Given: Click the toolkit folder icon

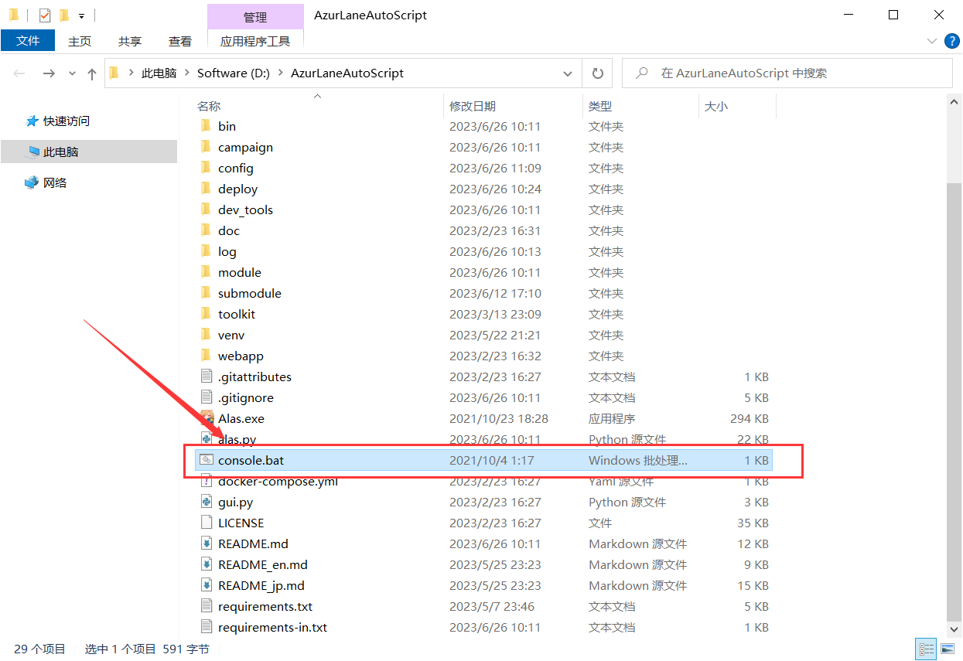Looking at the screenshot, I should tap(206, 314).
